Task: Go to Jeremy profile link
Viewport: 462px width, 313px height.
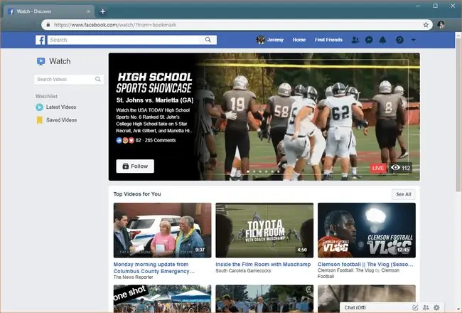Action: coord(275,40)
